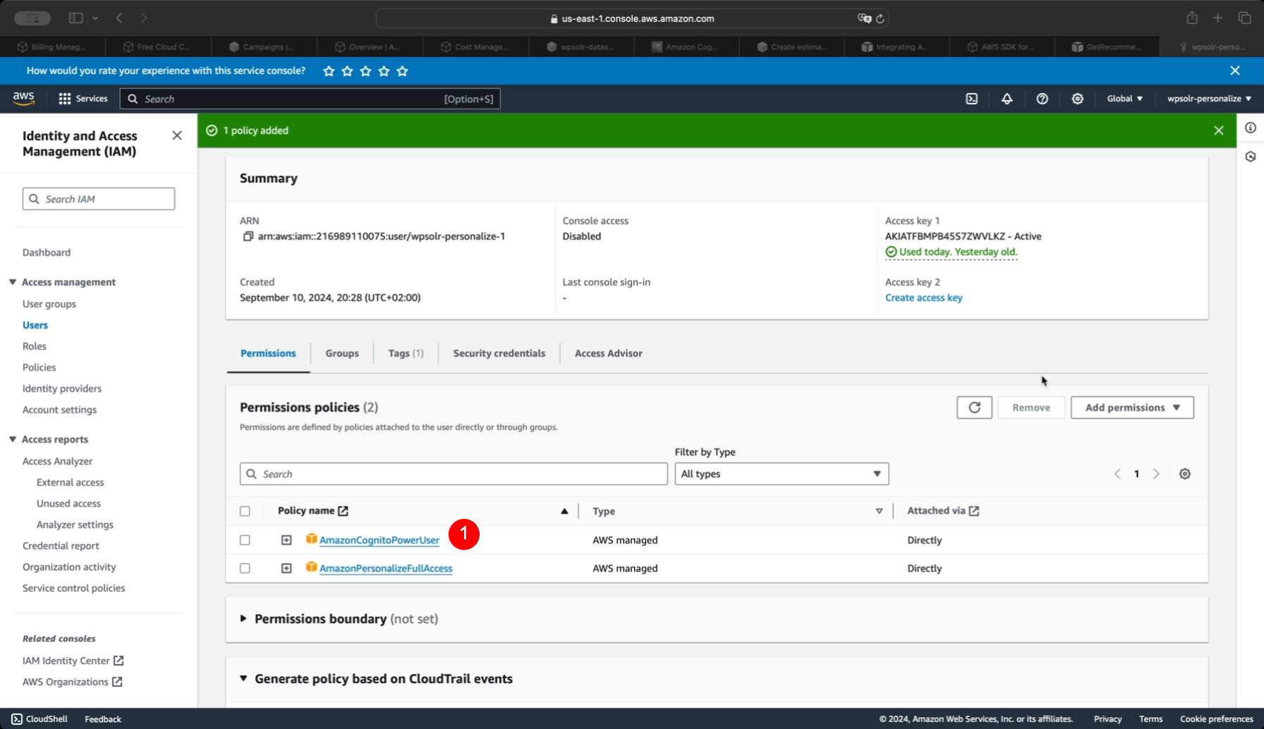Open Credential report page
The width and height of the screenshot is (1264, 729).
pyautogui.click(x=61, y=546)
